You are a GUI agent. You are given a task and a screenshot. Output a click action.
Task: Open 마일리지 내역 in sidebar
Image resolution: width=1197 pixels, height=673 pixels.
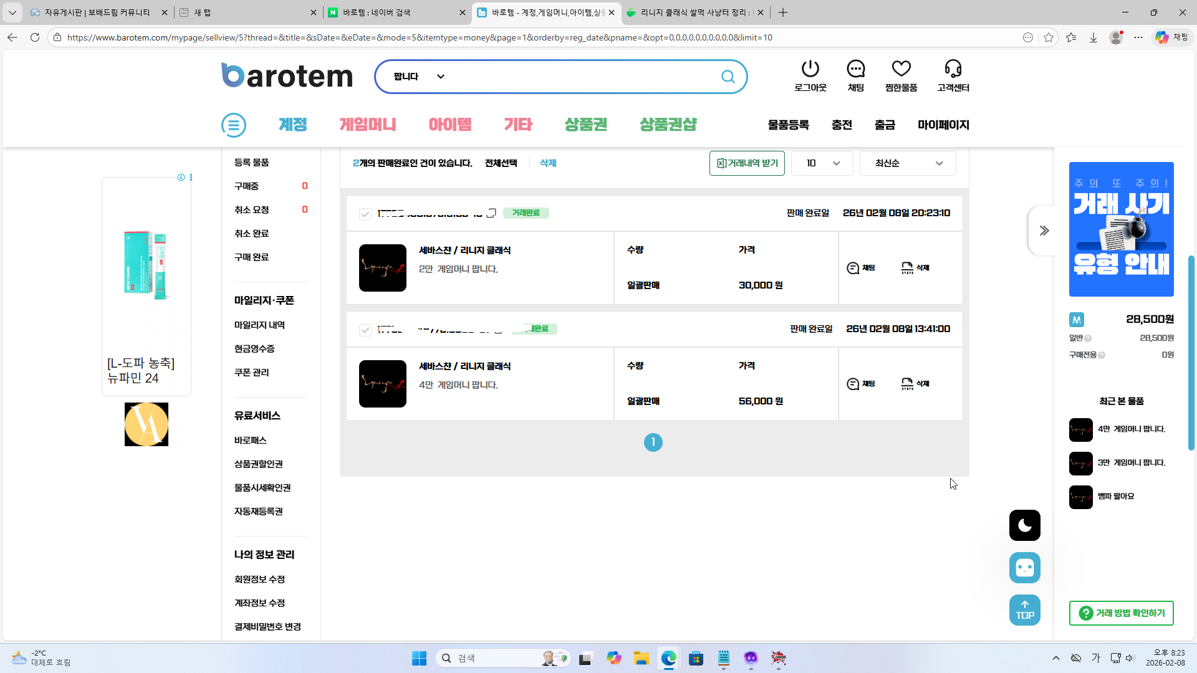coord(259,325)
